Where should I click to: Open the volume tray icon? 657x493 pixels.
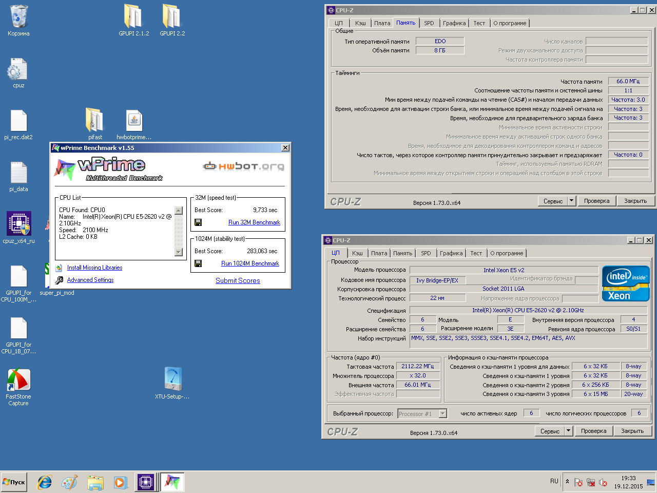click(x=603, y=483)
